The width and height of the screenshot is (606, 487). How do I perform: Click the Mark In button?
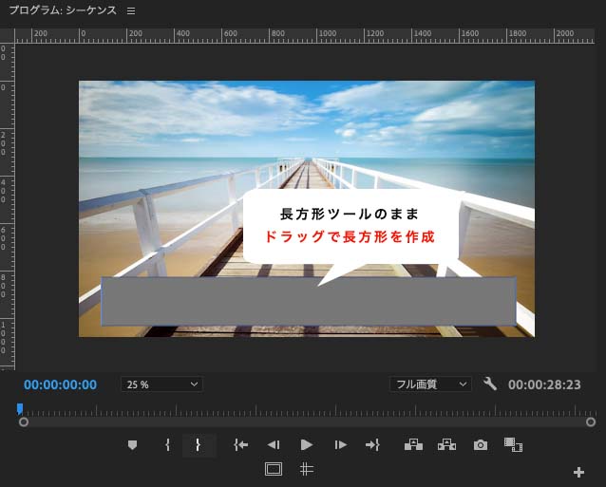(167, 444)
